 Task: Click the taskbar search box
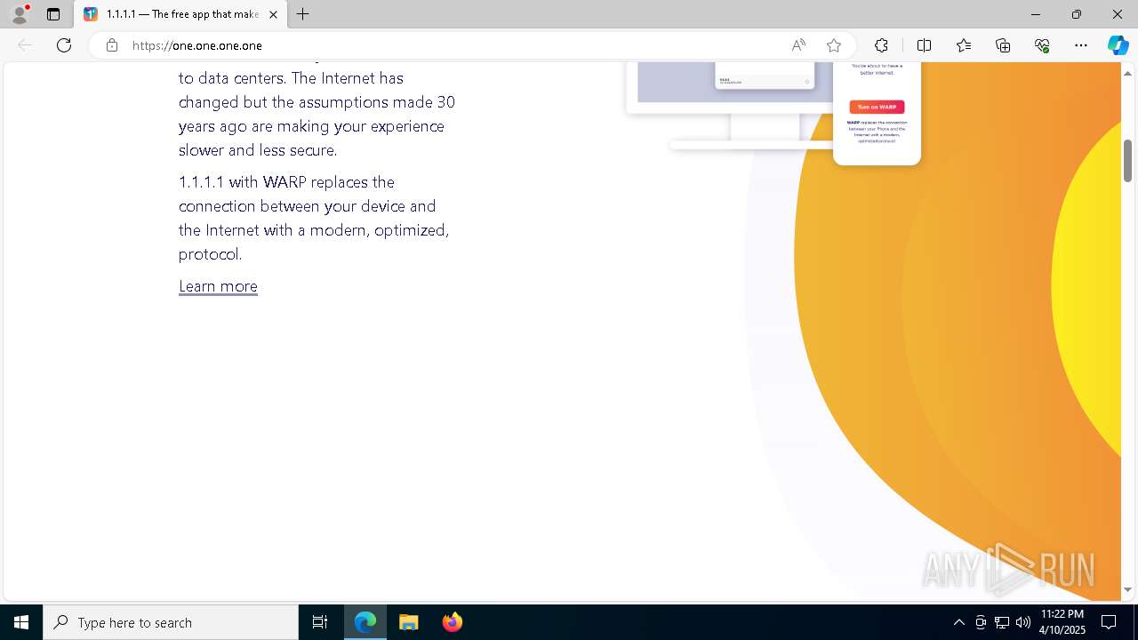[171, 622]
